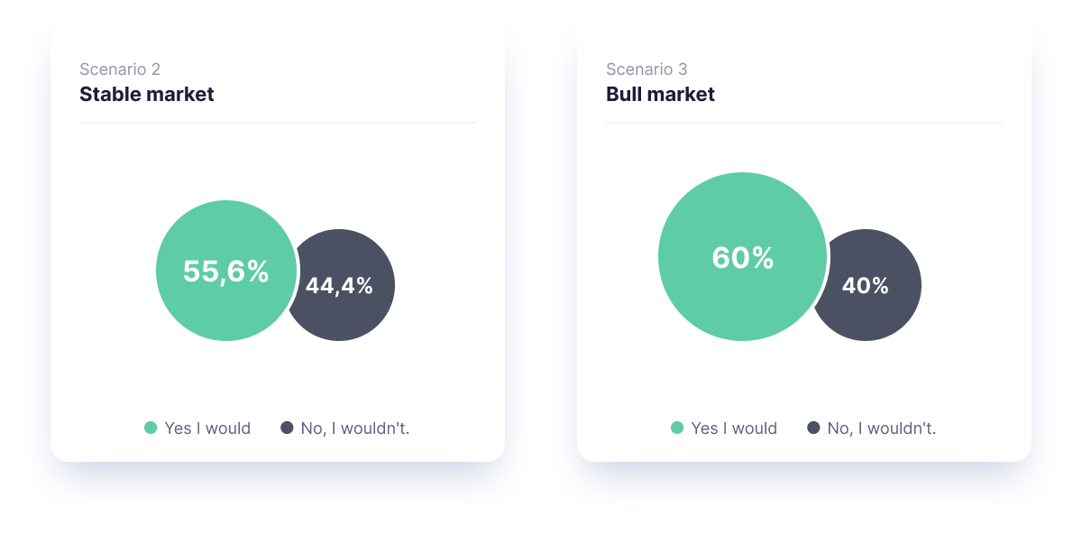Viewport: 1082px width, 534px height.
Task: Click the 'Scenario 2' label
Action: click(x=120, y=69)
